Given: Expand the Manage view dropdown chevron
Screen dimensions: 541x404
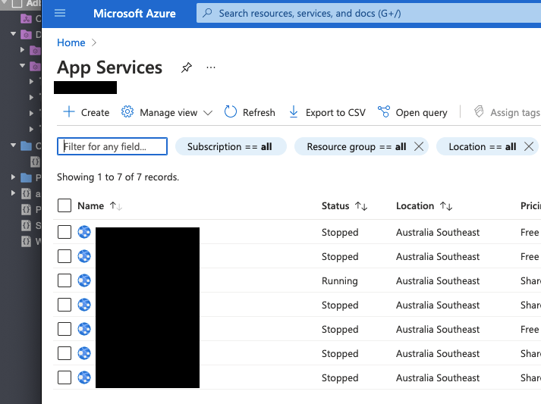Looking at the screenshot, I should pos(208,113).
